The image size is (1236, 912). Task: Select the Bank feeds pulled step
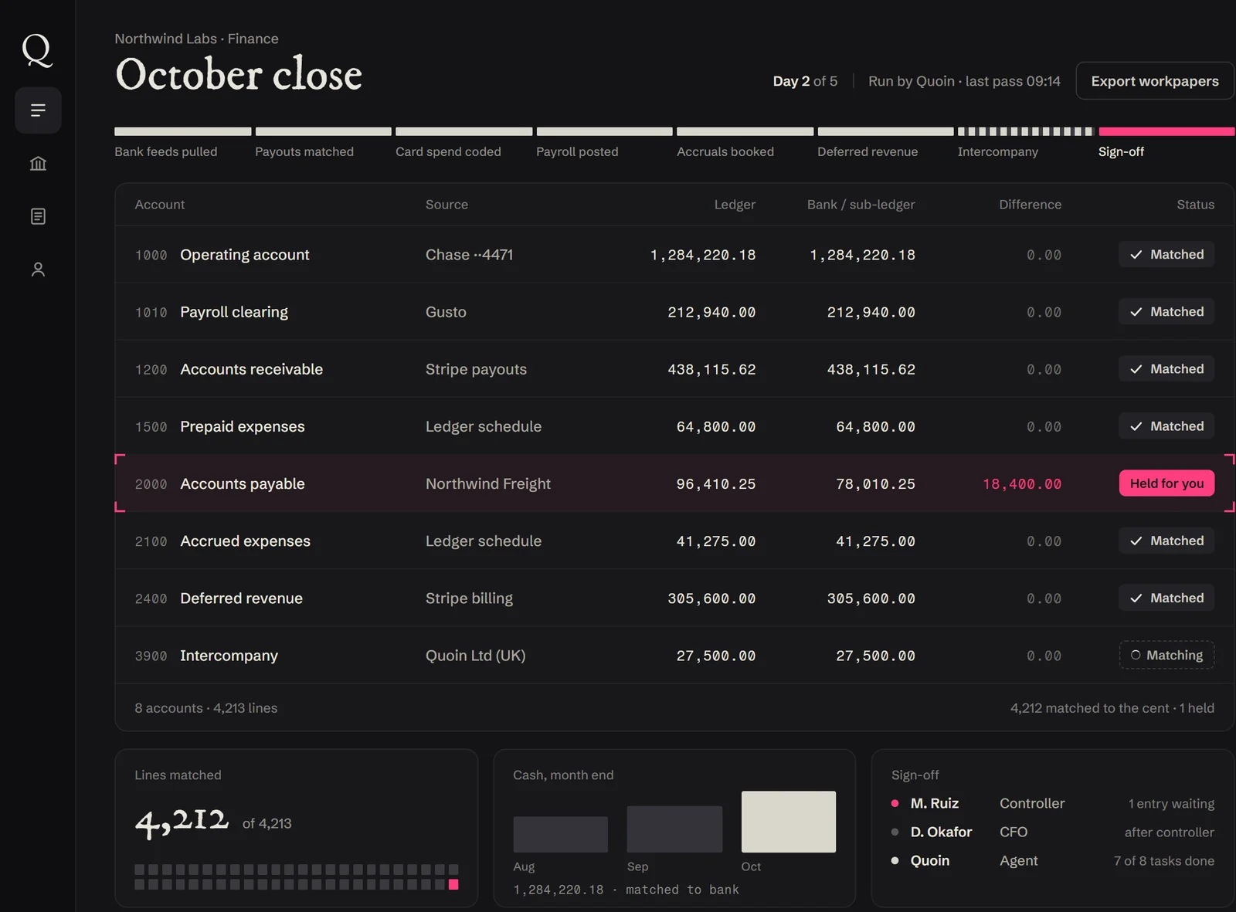click(166, 151)
